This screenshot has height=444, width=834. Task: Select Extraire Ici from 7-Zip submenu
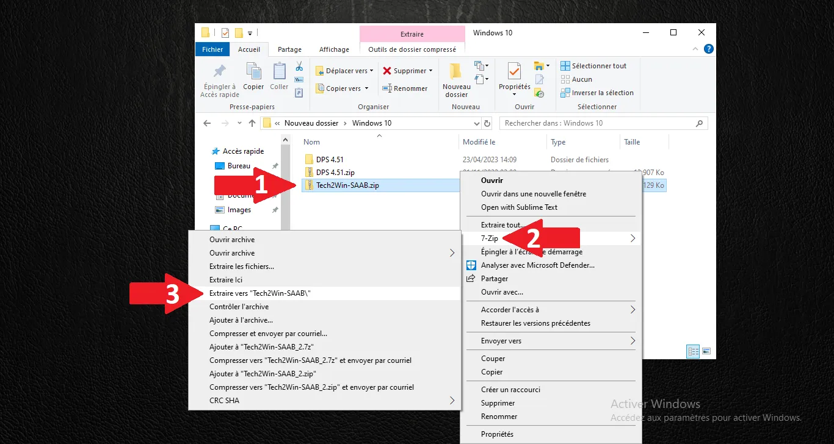(226, 280)
